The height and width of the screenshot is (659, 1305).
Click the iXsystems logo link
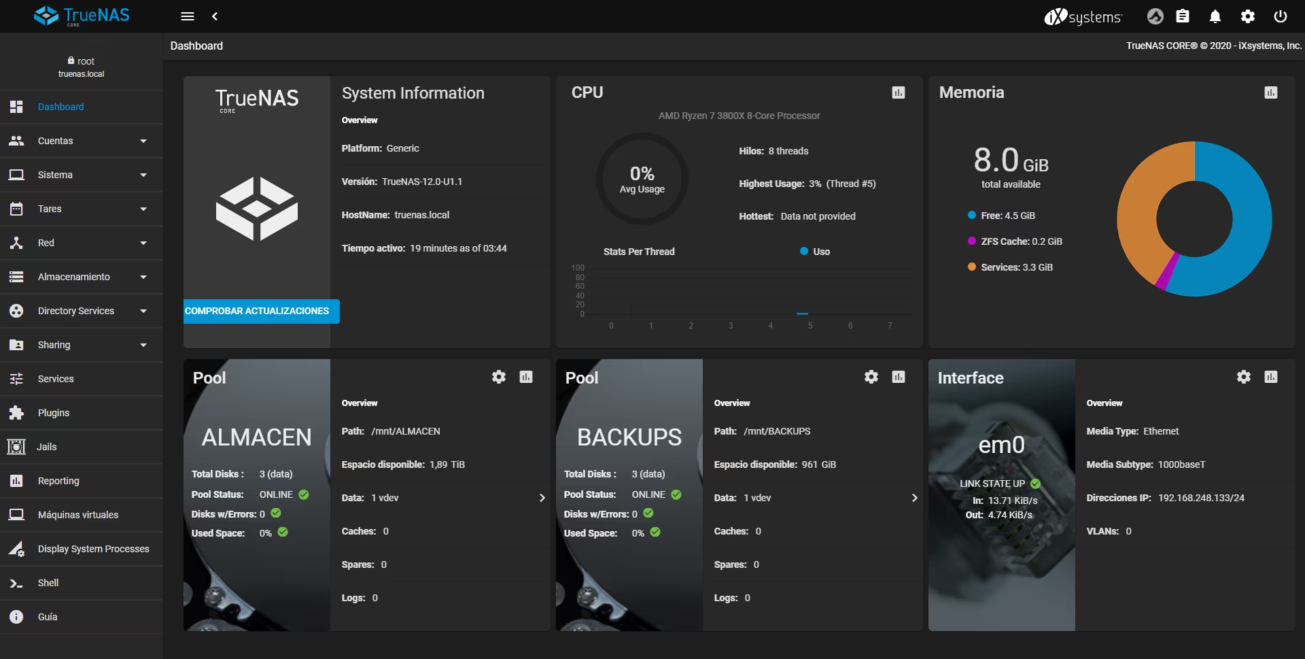pos(1083,16)
